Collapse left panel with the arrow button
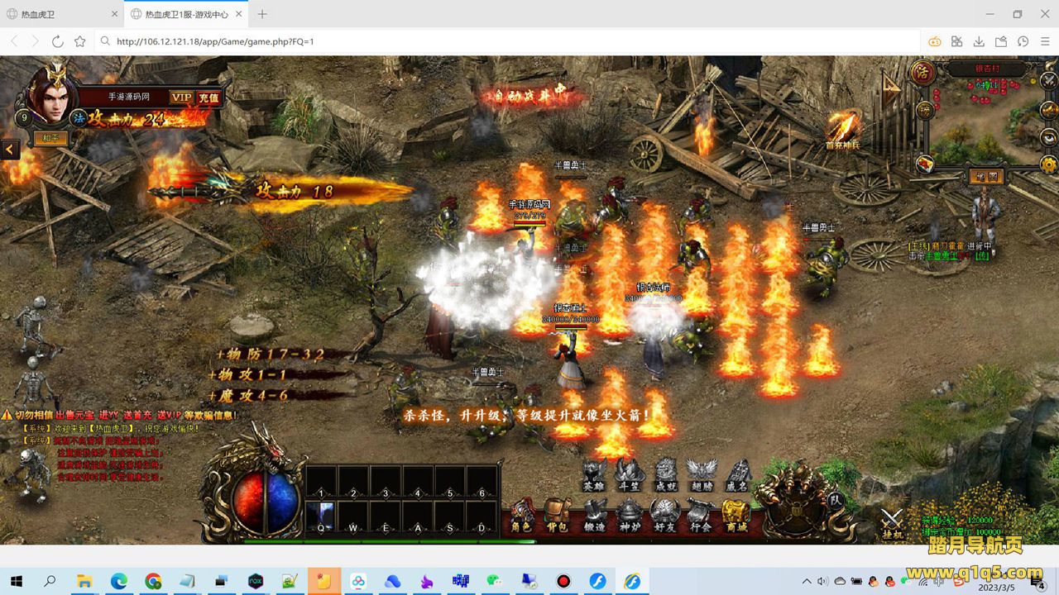The width and height of the screenshot is (1059, 595). pyautogui.click(x=10, y=150)
